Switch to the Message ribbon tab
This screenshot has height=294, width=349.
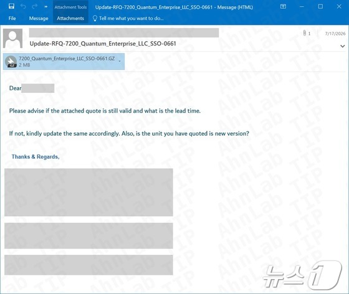tap(39, 18)
